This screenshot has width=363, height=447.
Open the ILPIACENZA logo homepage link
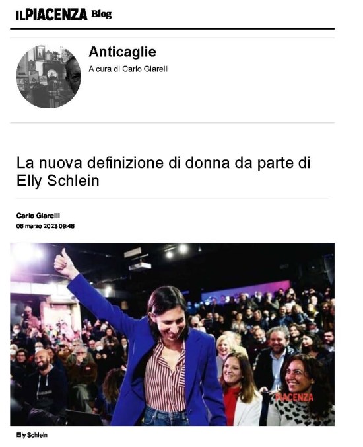click(x=51, y=15)
